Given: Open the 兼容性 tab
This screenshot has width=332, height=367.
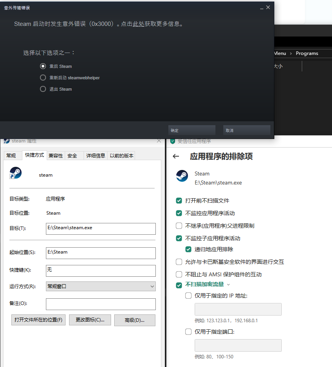Looking at the screenshot, I should tap(56, 156).
